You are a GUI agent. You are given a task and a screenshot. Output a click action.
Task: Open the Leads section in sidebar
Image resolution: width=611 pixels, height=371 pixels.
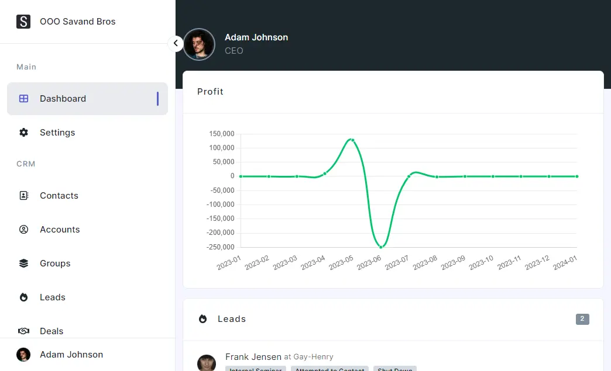coord(87,297)
